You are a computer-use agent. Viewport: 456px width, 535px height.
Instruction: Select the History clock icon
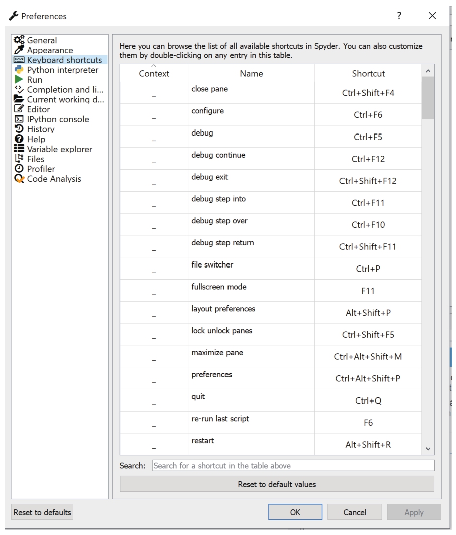point(19,129)
